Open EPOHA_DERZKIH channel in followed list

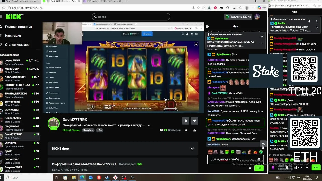20,95
